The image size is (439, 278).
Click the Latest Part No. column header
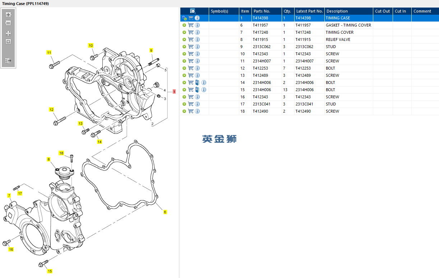coord(309,11)
